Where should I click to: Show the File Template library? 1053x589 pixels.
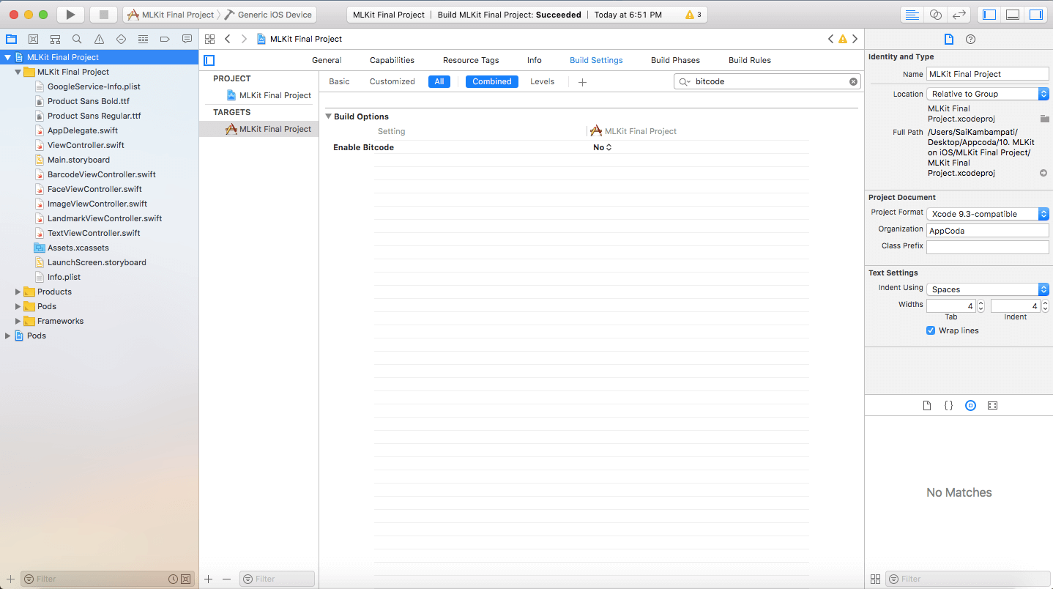coord(927,405)
